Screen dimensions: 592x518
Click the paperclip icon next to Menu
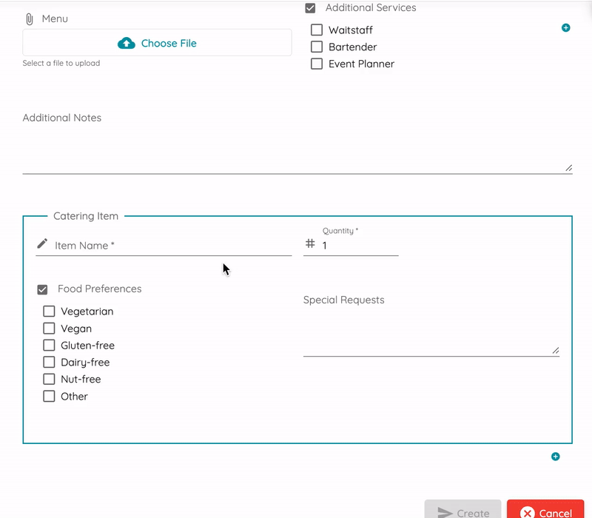pos(30,19)
